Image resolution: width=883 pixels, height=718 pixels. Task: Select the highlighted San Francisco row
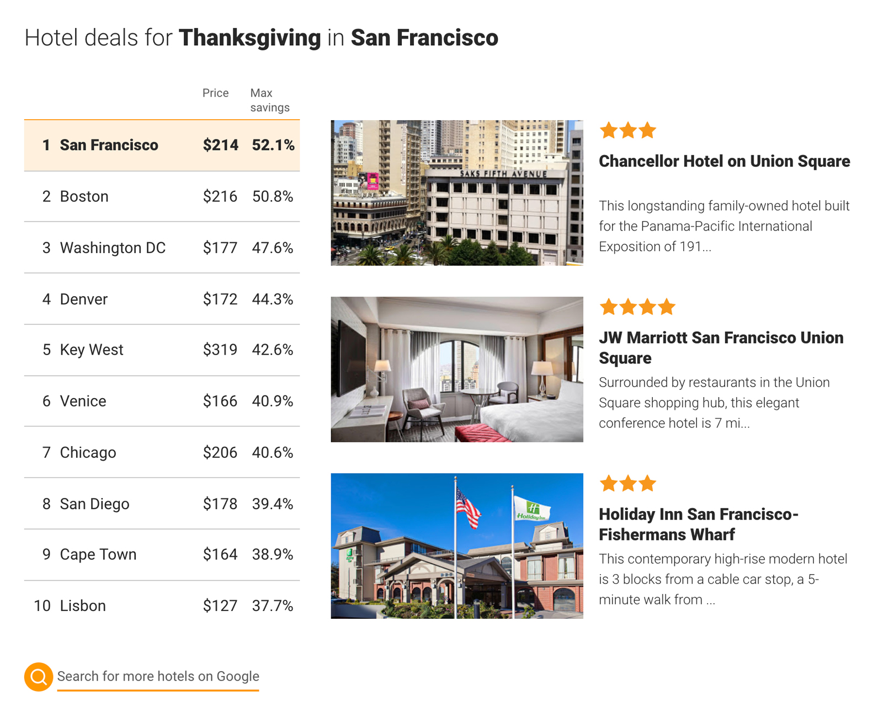(x=162, y=145)
